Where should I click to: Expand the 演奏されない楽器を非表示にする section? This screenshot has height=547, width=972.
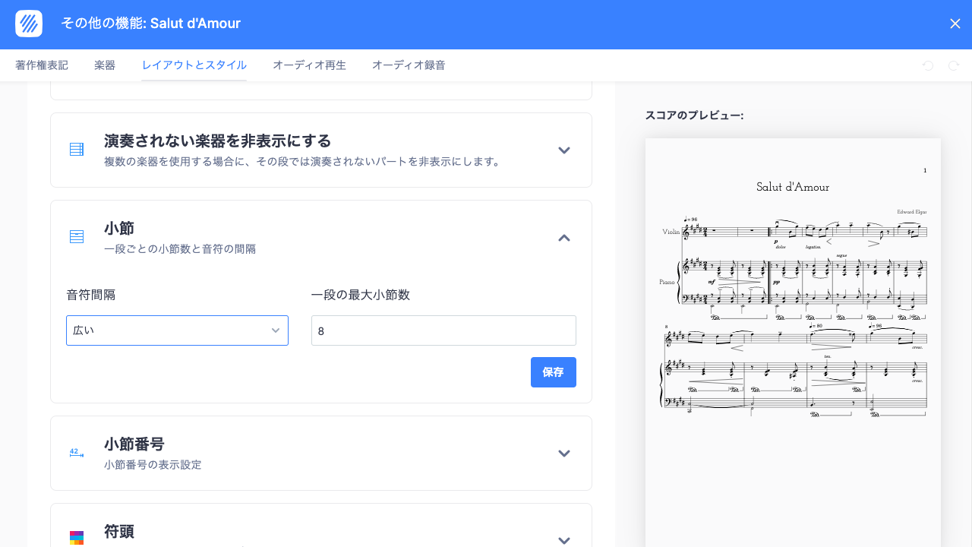click(564, 150)
